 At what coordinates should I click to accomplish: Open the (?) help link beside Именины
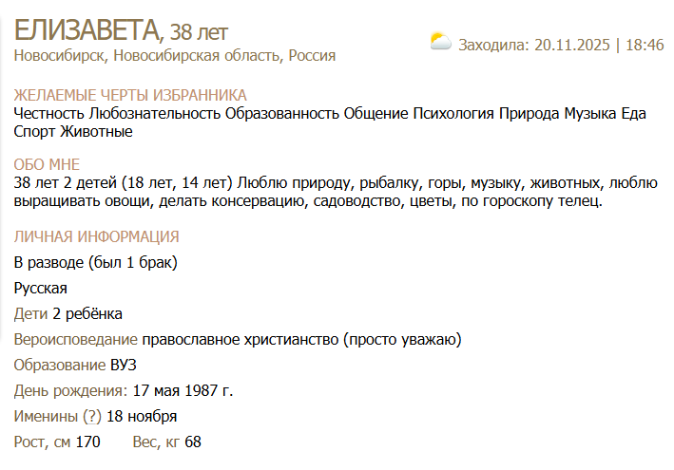(x=92, y=417)
